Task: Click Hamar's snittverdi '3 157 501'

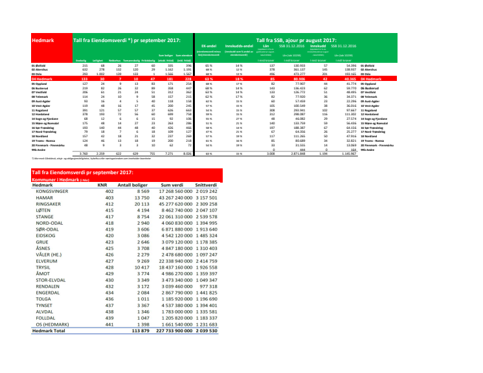Action: coord(207,198)
